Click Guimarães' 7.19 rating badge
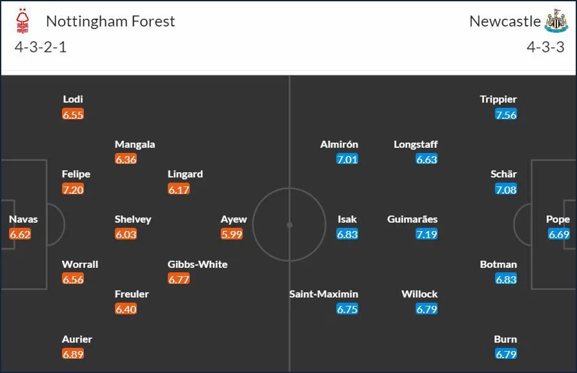 coord(427,234)
